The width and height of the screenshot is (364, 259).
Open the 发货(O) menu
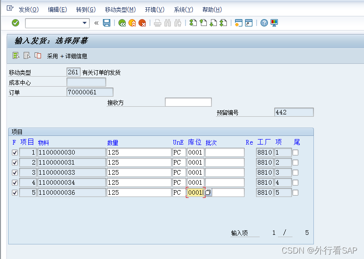tap(29, 10)
